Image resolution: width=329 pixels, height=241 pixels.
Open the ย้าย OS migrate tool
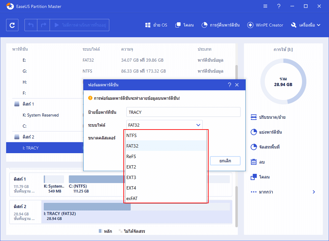coord(156,25)
